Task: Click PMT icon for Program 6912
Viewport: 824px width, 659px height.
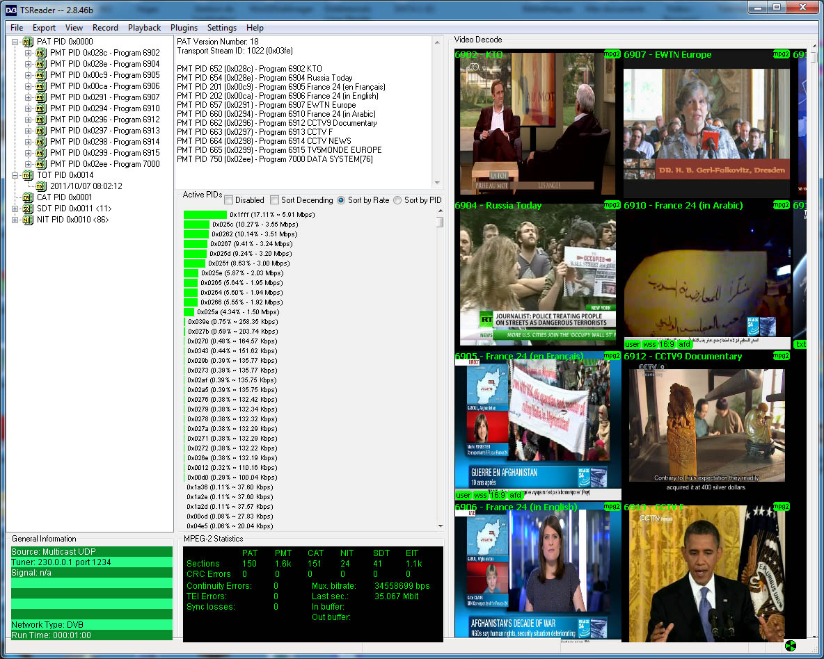Action: click(x=41, y=120)
